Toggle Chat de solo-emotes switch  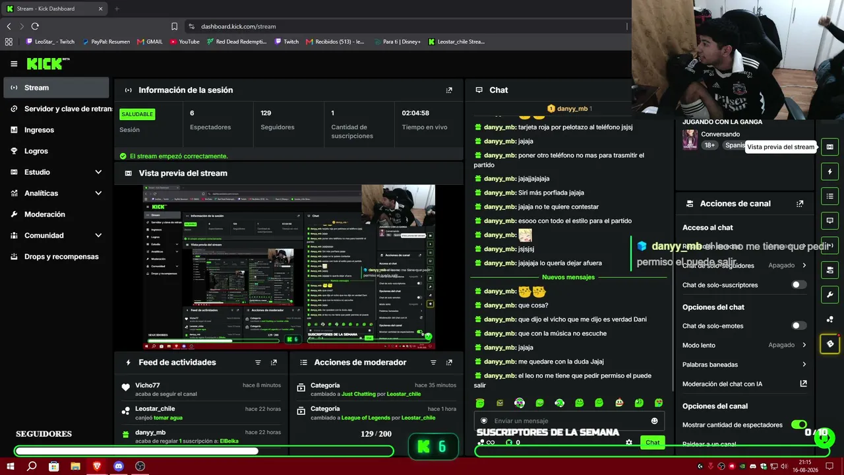[799, 326]
